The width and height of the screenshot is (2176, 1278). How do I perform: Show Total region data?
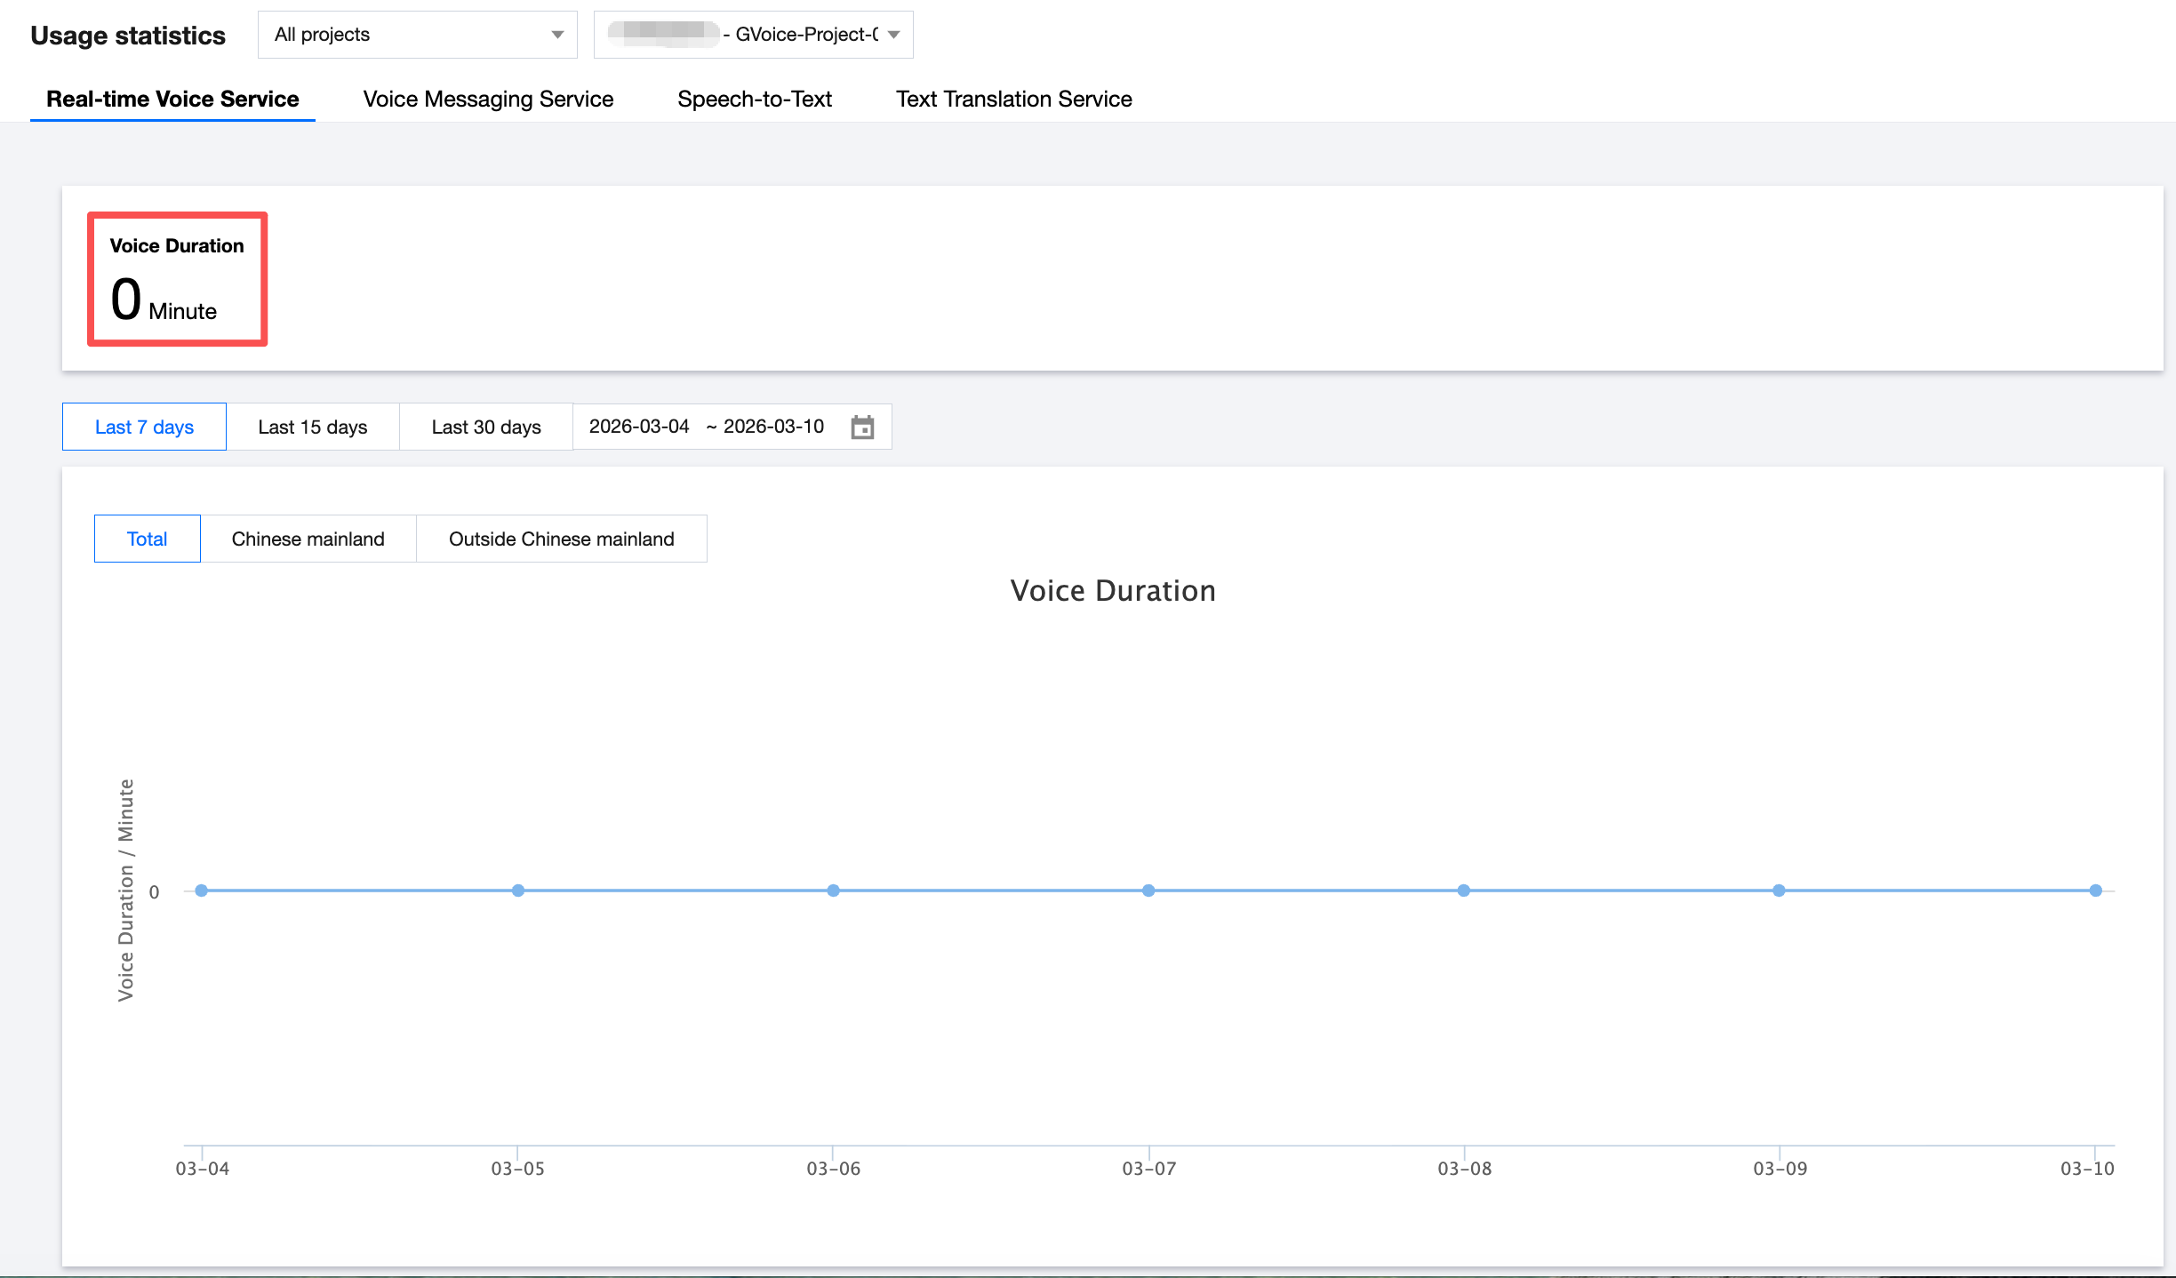coord(147,539)
